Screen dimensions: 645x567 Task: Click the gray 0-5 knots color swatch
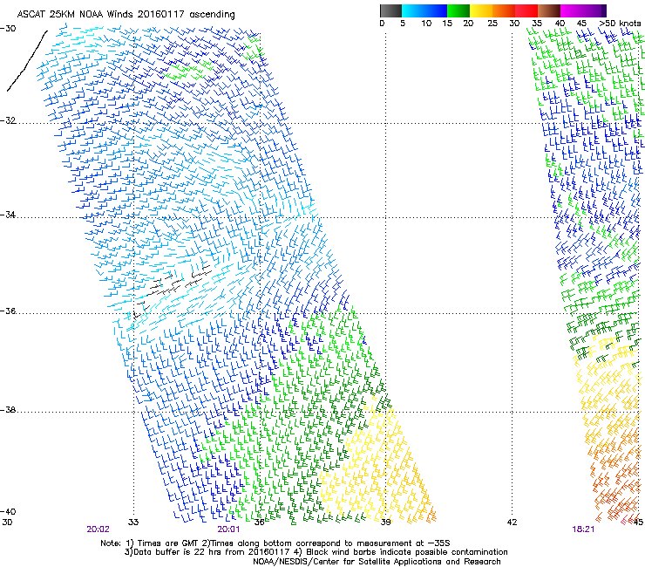[x=390, y=10]
